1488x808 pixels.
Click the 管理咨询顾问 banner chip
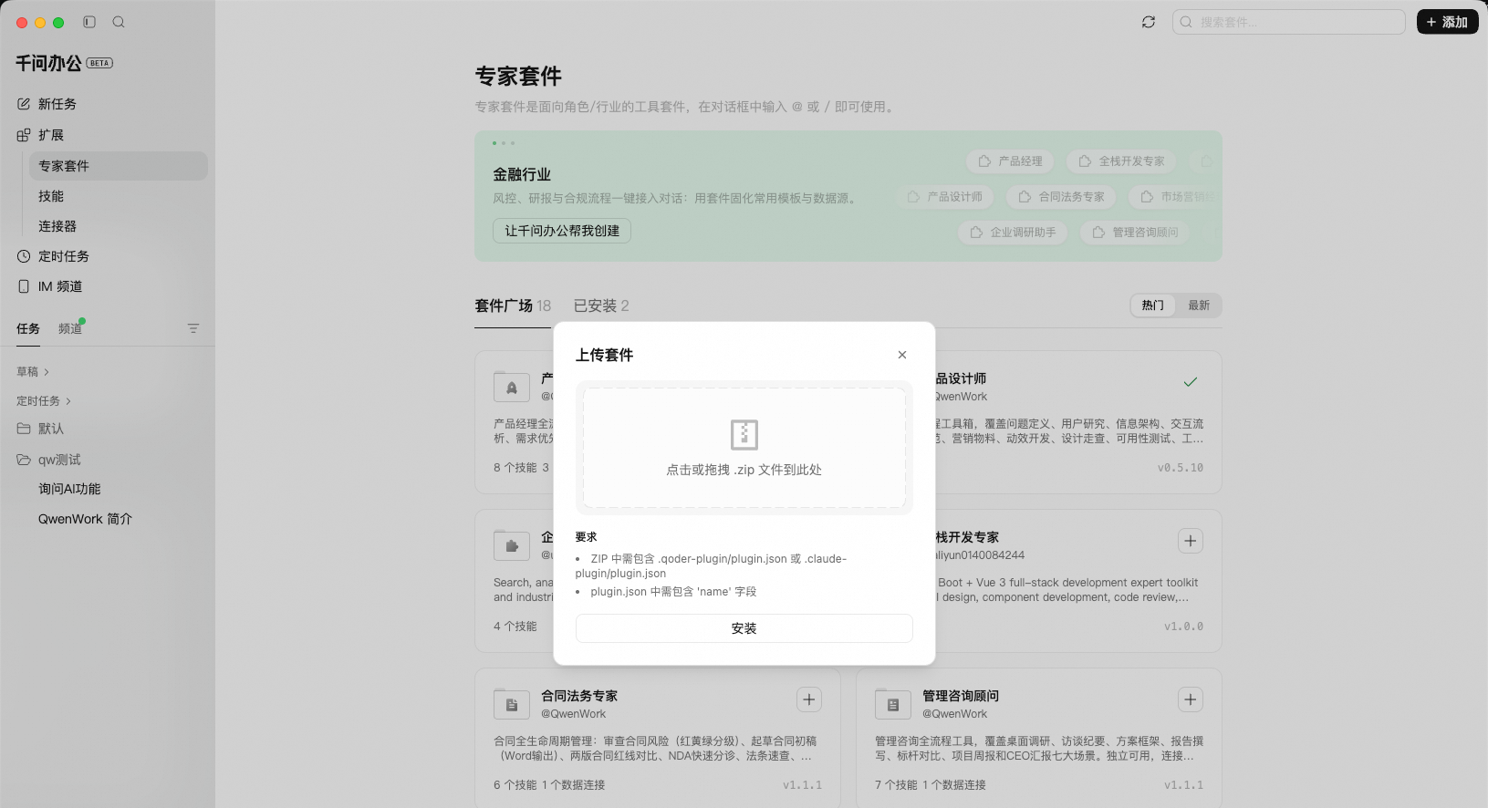click(x=1136, y=233)
